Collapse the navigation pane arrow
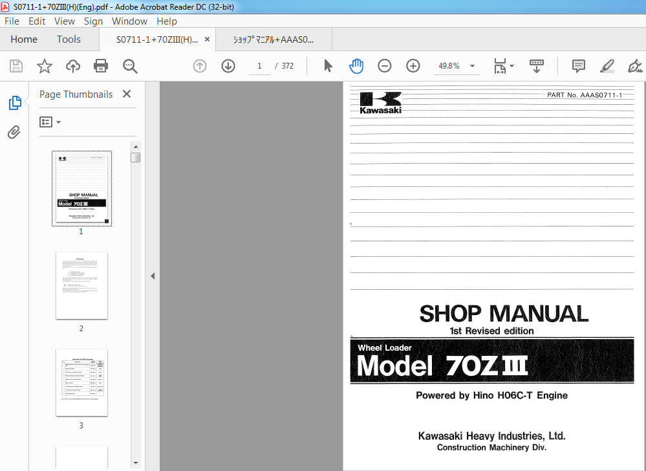646x471 pixels. click(153, 276)
